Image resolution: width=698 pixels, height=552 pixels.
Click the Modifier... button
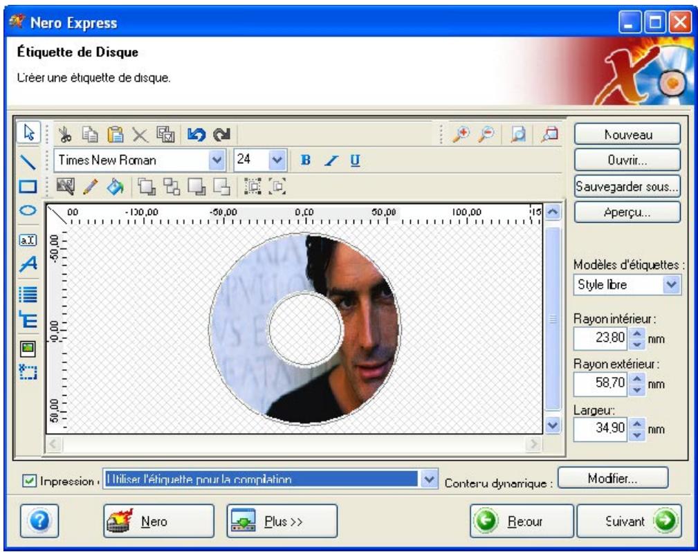tap(613, 478)
